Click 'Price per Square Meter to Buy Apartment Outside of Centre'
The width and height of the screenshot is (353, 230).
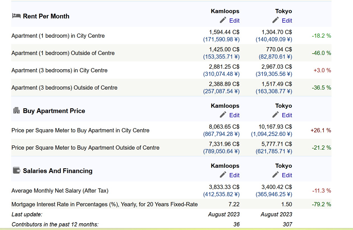[x=86, y=148]
